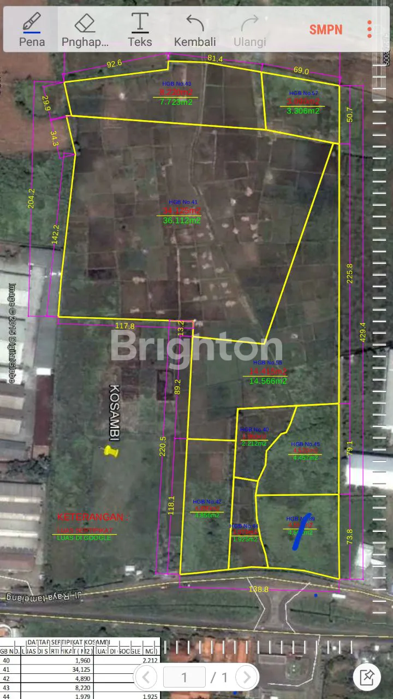Click the red KETERANGAN legend heading
The height and width of the screenshot is (699, 393).
coord(92,517)
